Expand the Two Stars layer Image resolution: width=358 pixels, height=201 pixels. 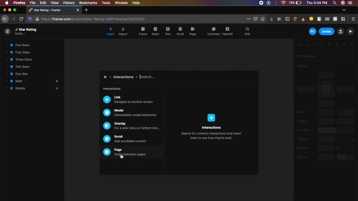(x=7, y=67)
